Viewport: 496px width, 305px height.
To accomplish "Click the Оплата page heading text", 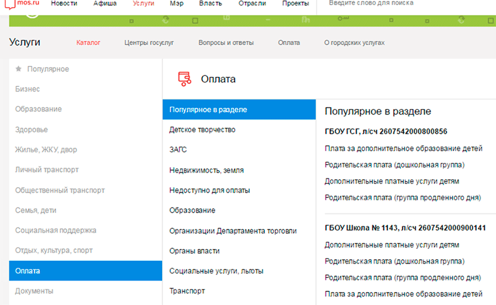I will (x=218, y=79).
